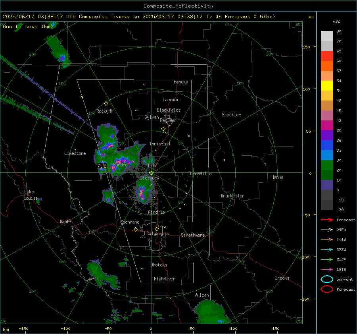Click the orange 111V arrow in the legend
Screen dimensions: 357x334
tap(327, 239)
